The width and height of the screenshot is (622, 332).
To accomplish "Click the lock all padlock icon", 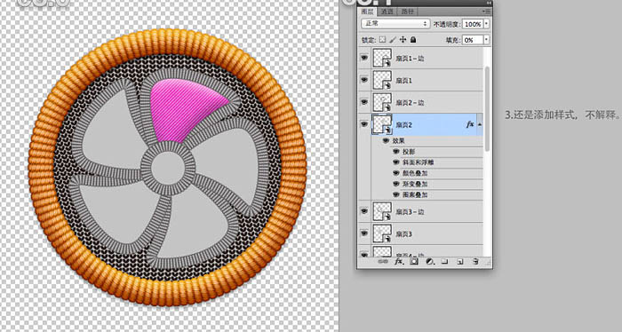I will pos(413,40).
